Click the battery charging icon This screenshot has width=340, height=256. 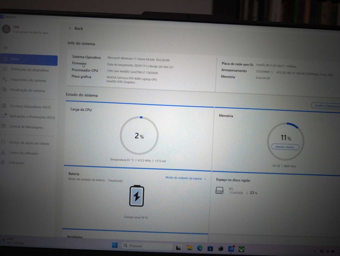137,196
